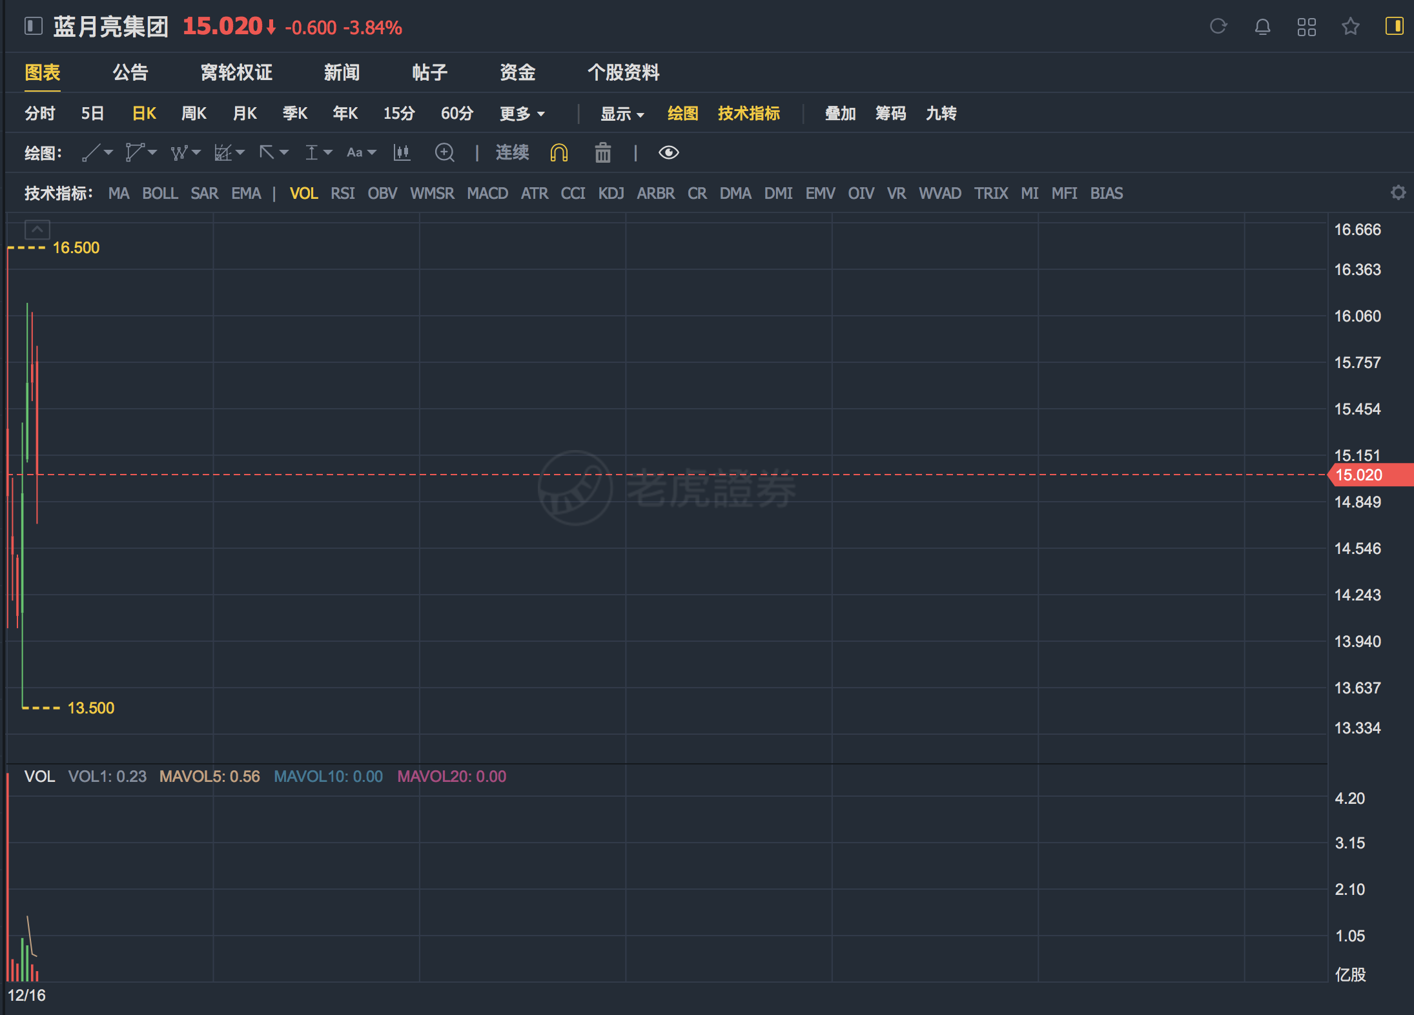
Task: Expand the percentage grid tool dropdown arrow
Action: pos(240,153)
